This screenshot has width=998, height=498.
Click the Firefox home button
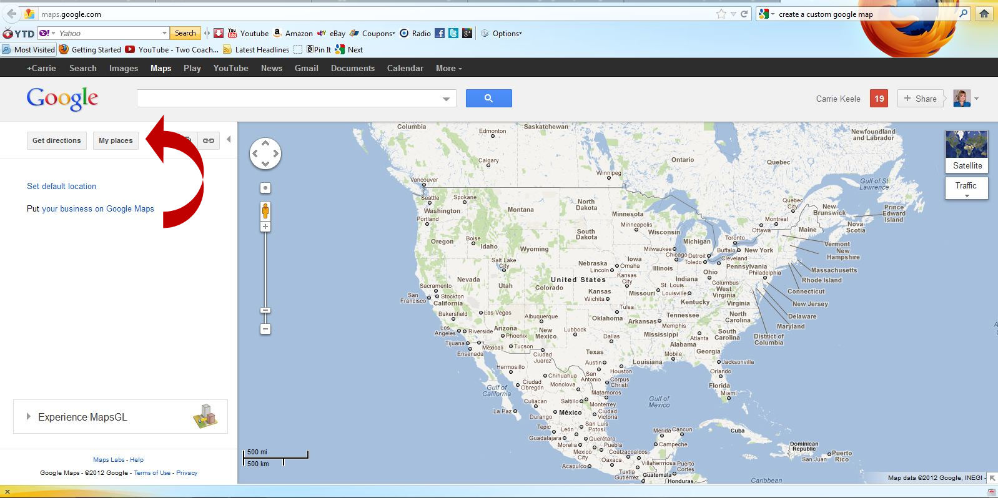click(x=984, y=14)
